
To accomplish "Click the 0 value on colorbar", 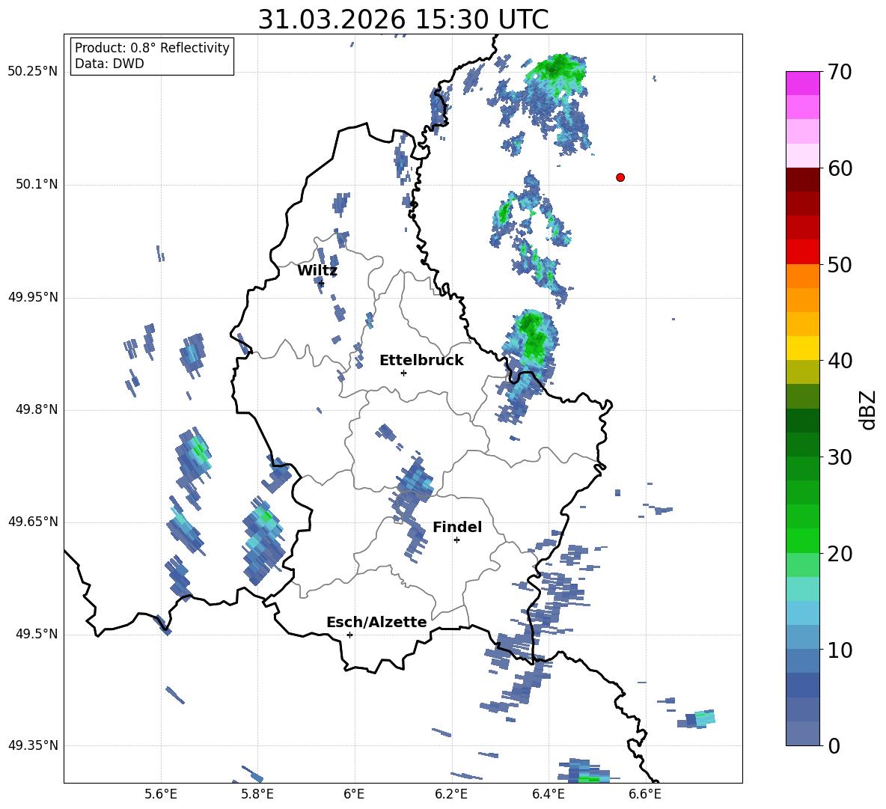I will click(x=834, y=745).
